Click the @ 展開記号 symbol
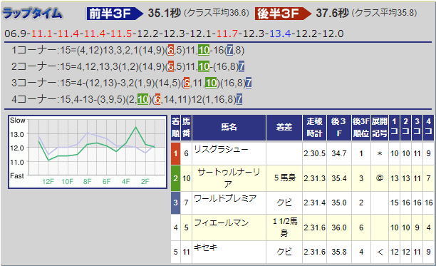Viewport: 436px width, 266px height. (x=380, y=178)
